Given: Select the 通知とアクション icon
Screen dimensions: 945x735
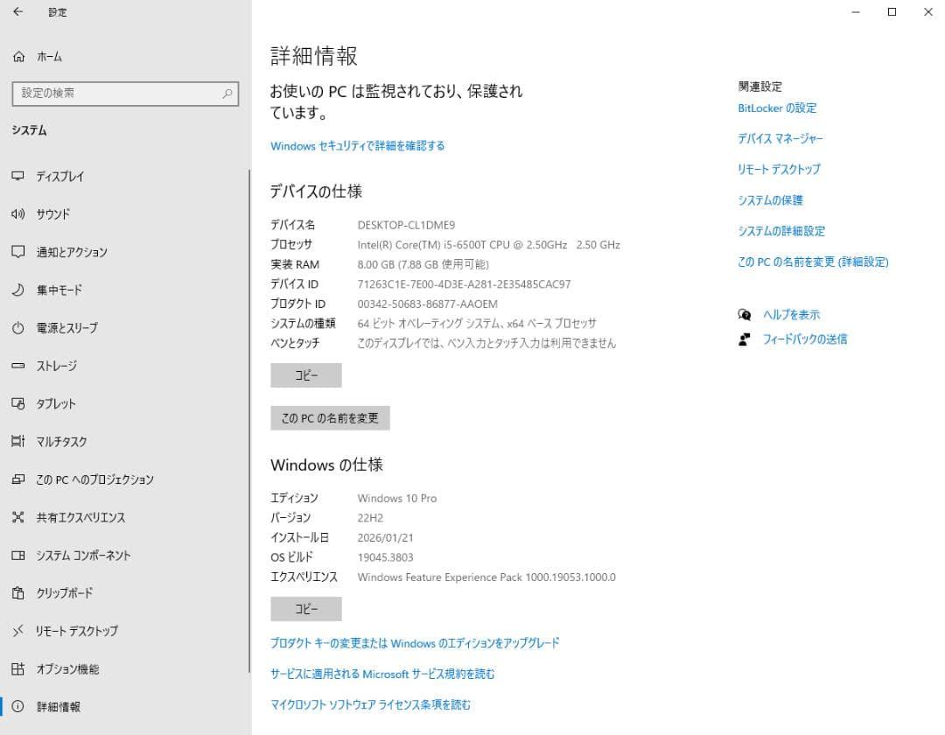Looking at the screenshot, I should tap(18, 252).
